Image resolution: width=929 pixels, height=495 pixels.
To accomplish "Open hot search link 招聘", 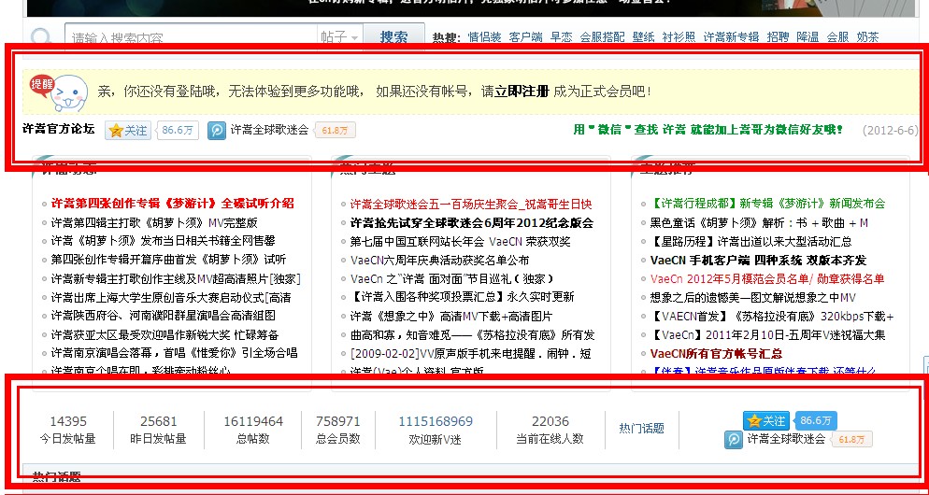I will (x=778, y=36).
